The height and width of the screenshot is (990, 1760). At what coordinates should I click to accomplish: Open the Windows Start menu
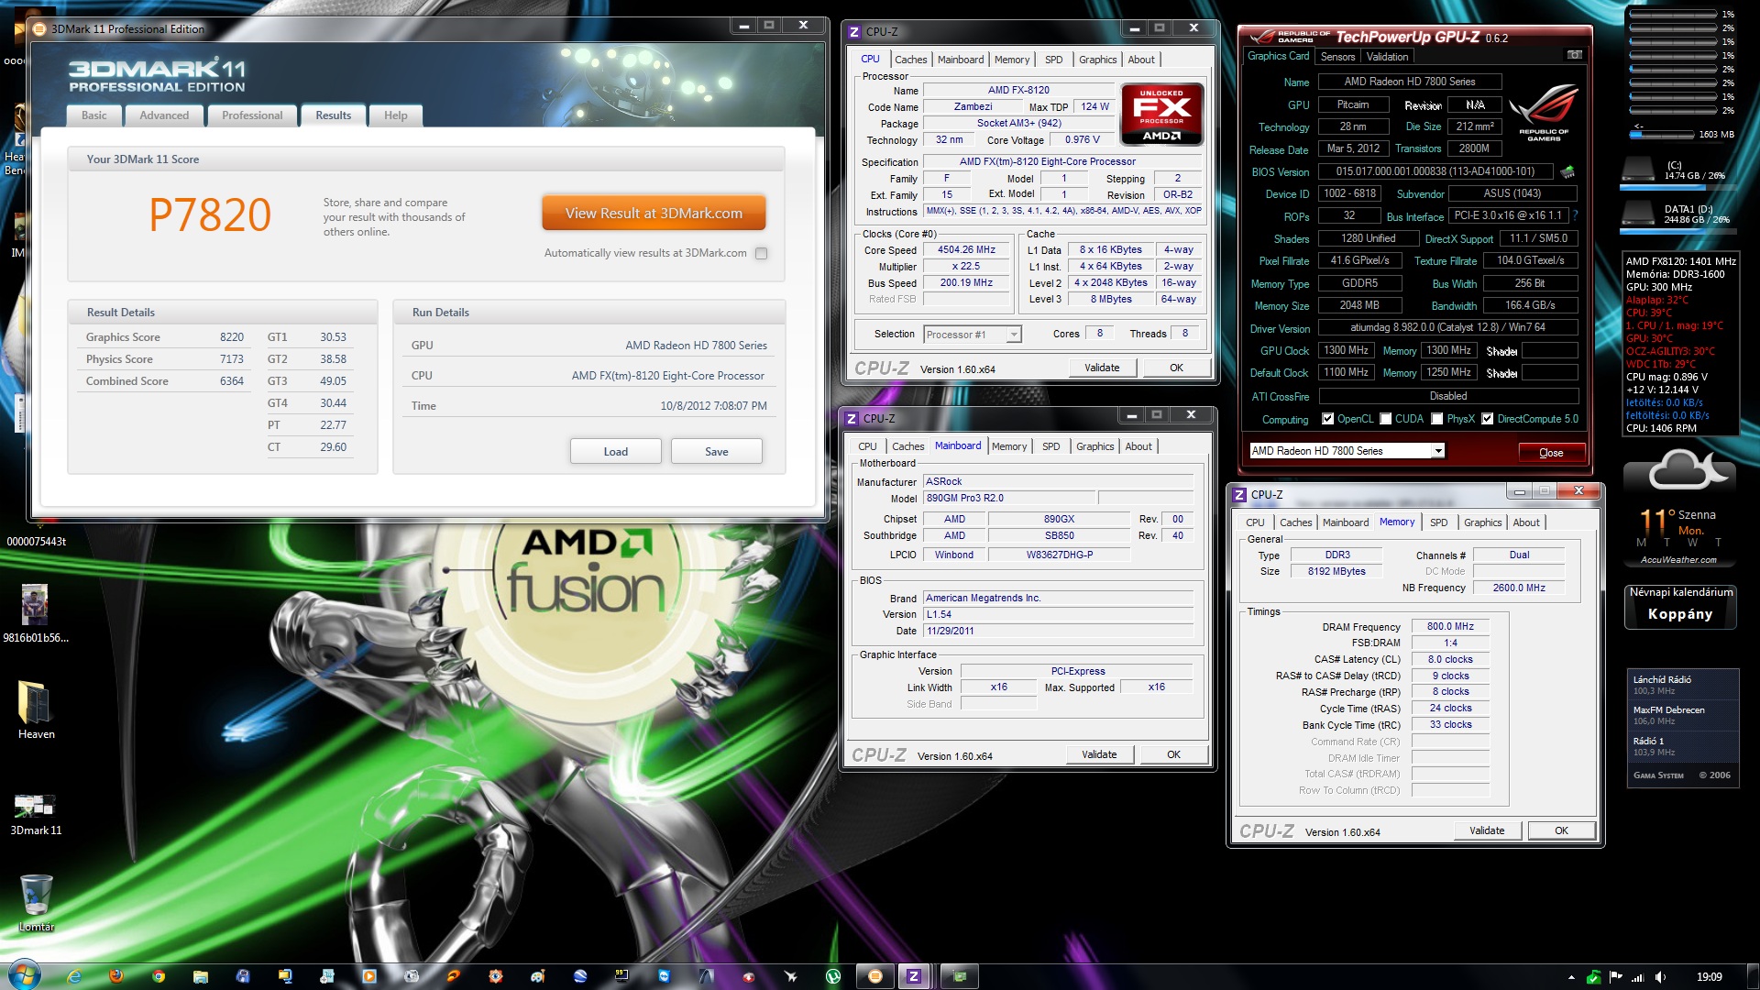[x=23, y=975]
